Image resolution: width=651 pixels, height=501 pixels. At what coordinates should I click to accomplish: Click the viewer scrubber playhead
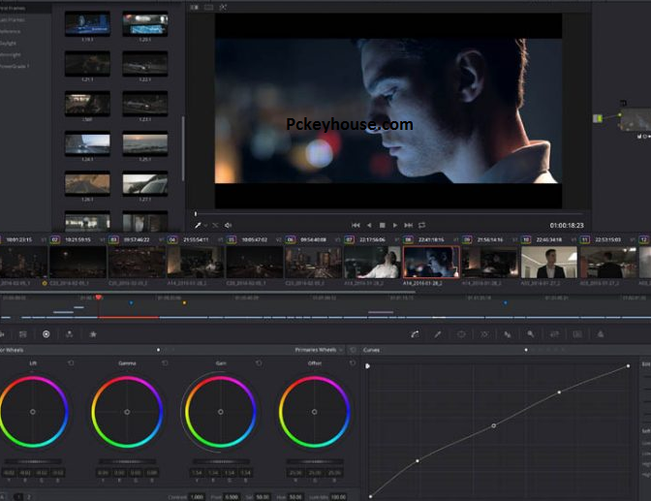[196, 214]
